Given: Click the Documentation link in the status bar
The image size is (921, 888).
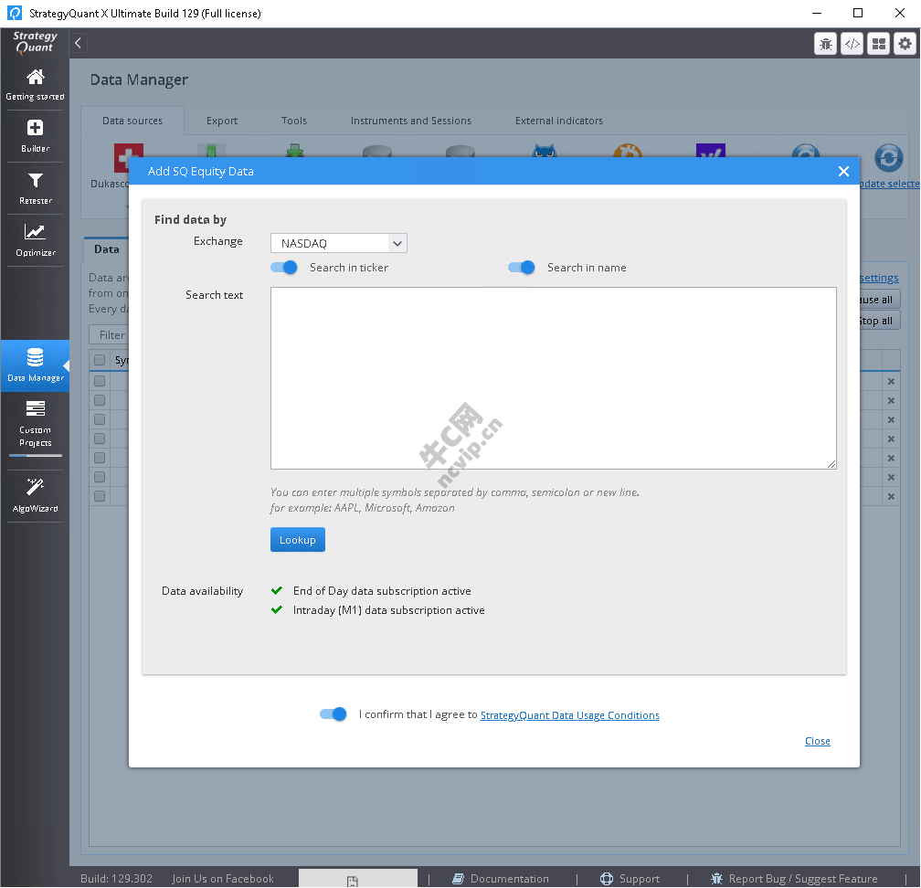Looking at the screenshot, I should 509,879.
